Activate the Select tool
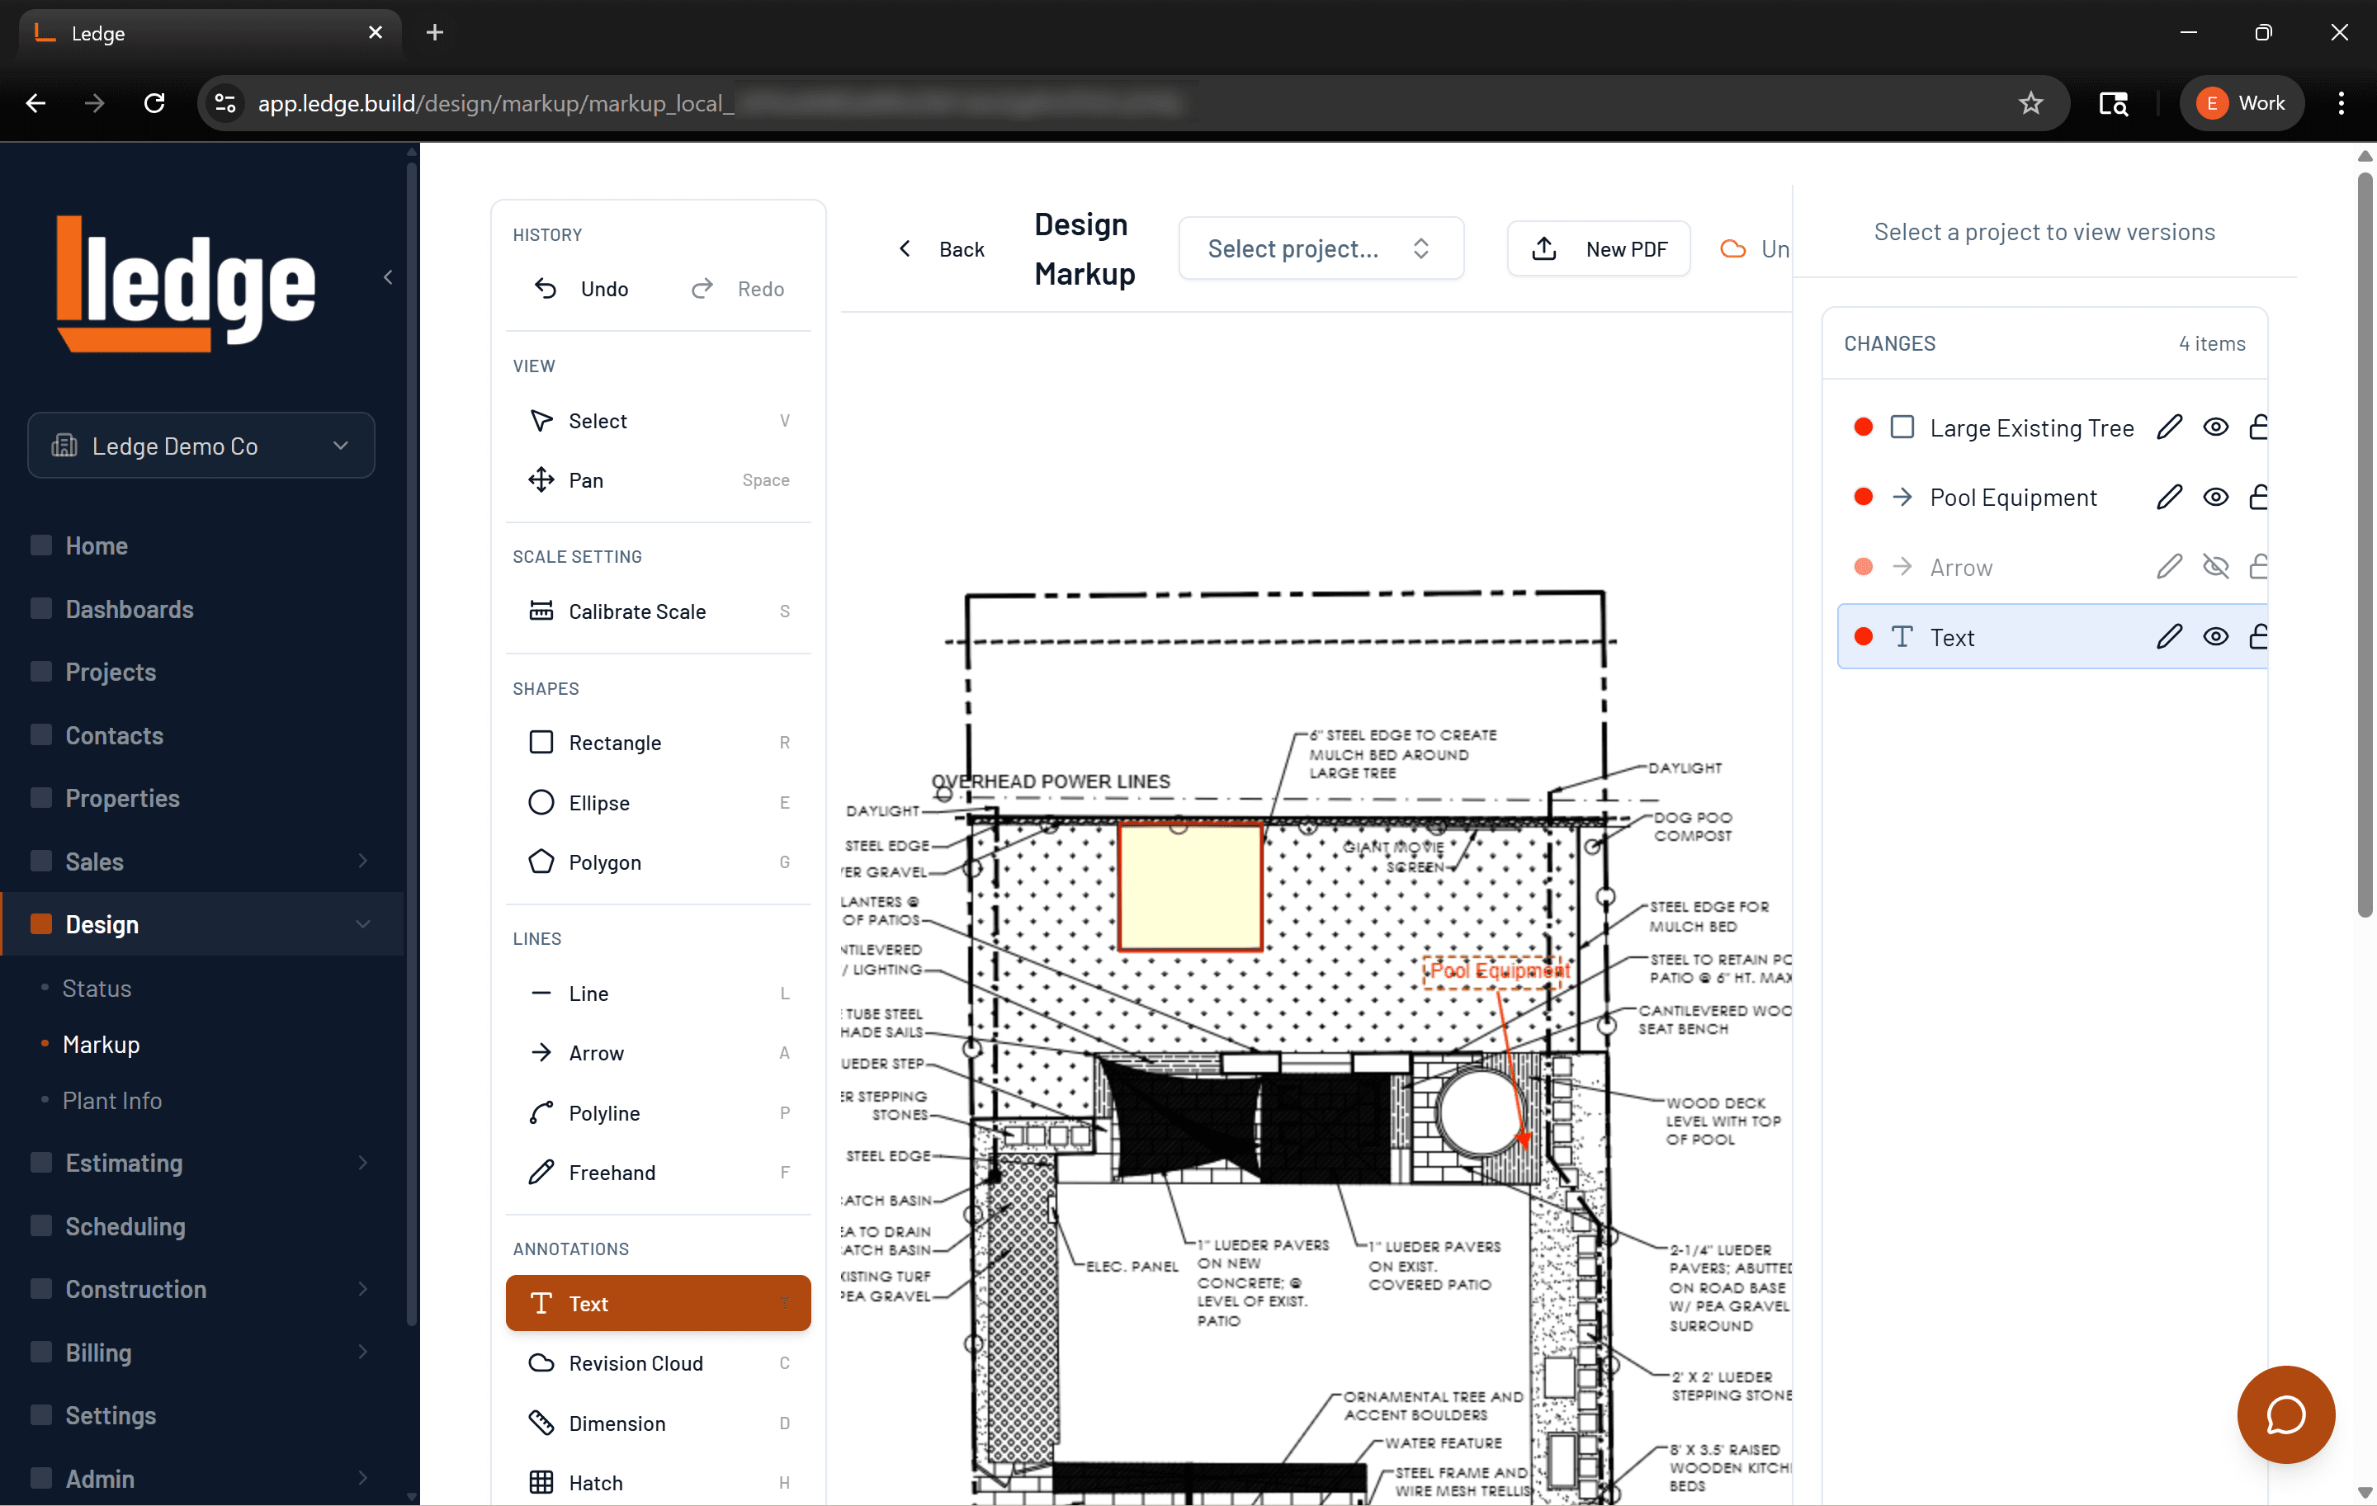2377x1506 pixels. [659, 420]
